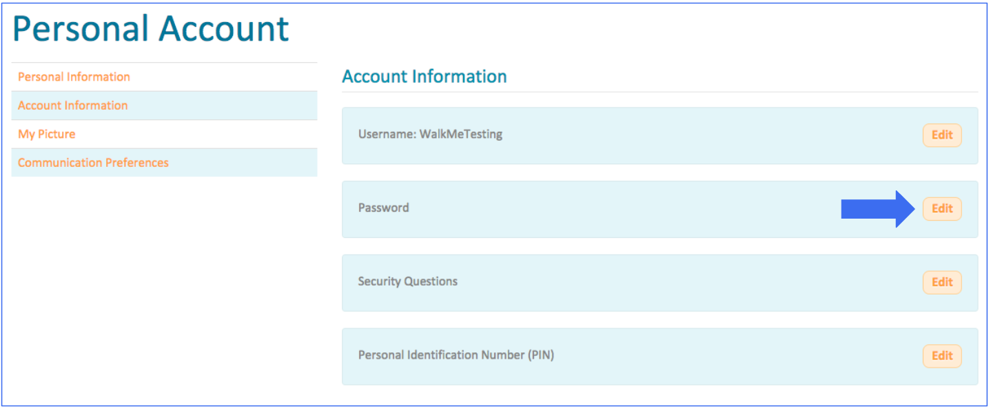Click empty space left of the arrow in Password panel
991x409 pixels.
620,210
